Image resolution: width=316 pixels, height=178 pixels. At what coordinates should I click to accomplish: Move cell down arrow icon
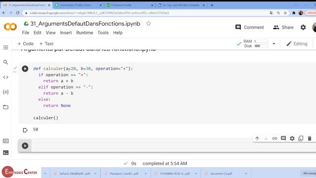(266, 138)
